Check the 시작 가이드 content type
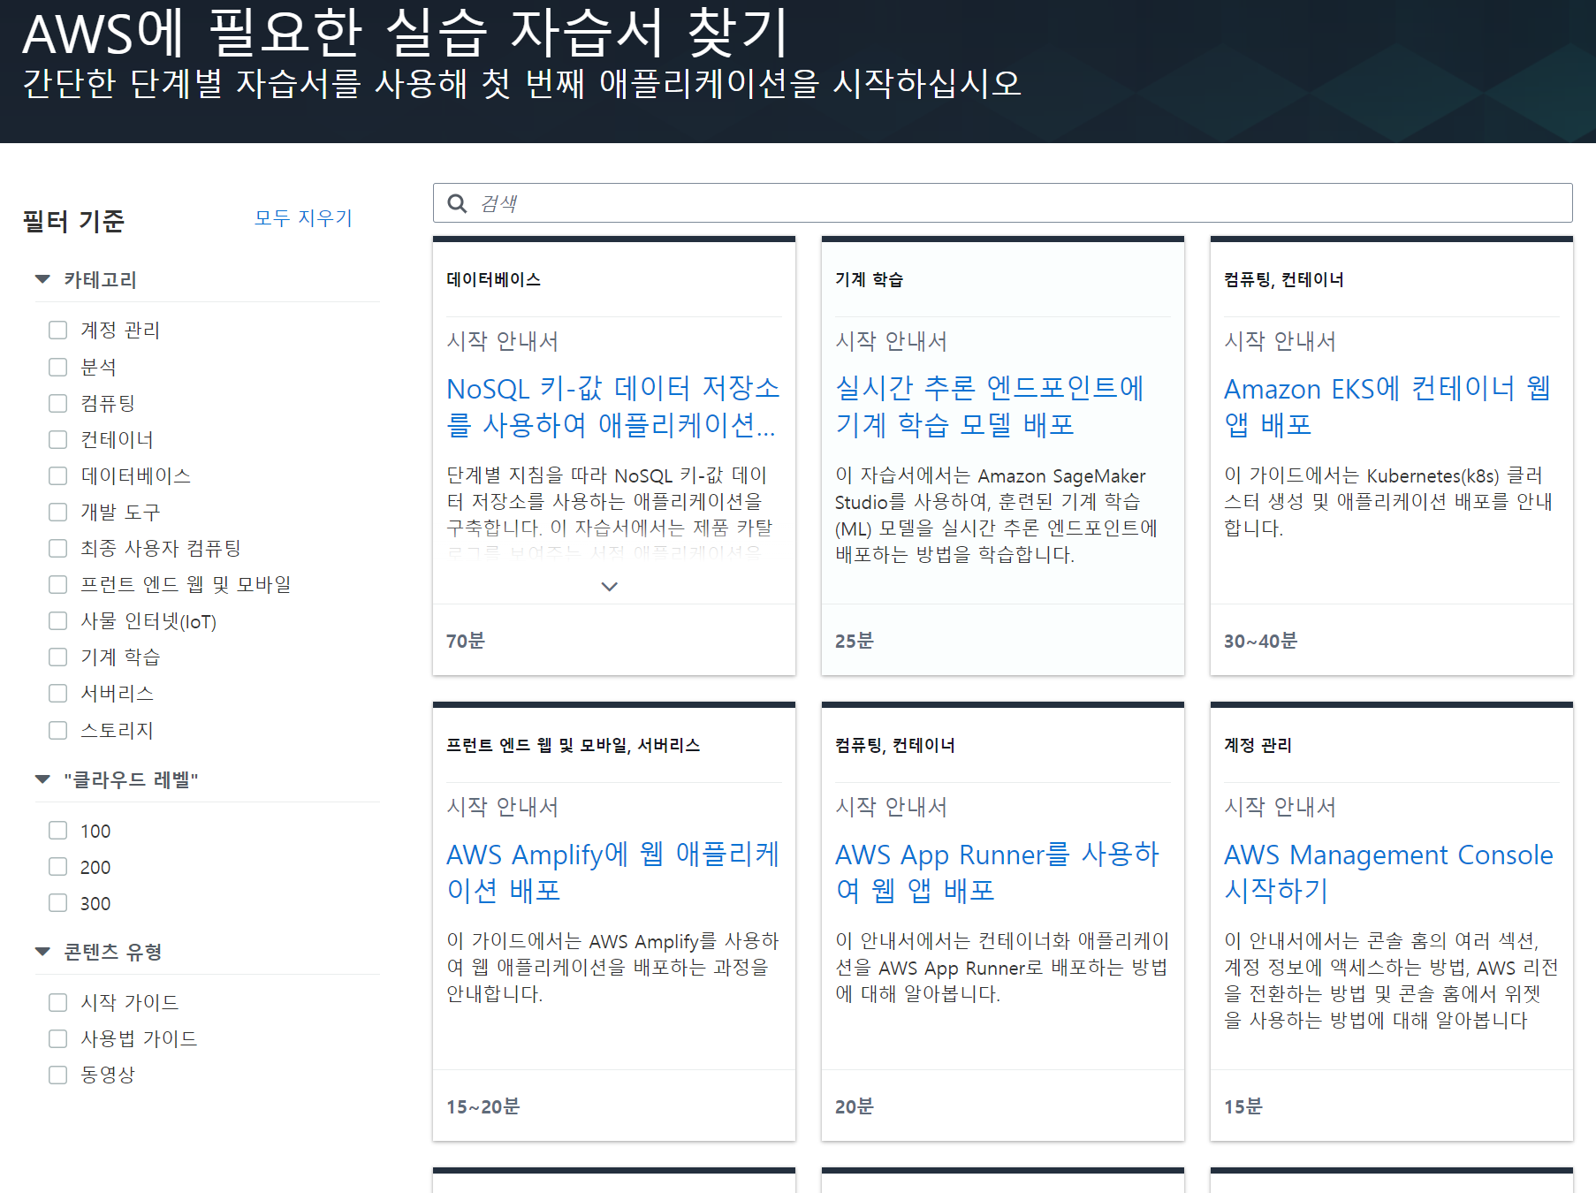Image resolution: width=1596 pixels, height=1193 pixels. [x=58, y=1002]
